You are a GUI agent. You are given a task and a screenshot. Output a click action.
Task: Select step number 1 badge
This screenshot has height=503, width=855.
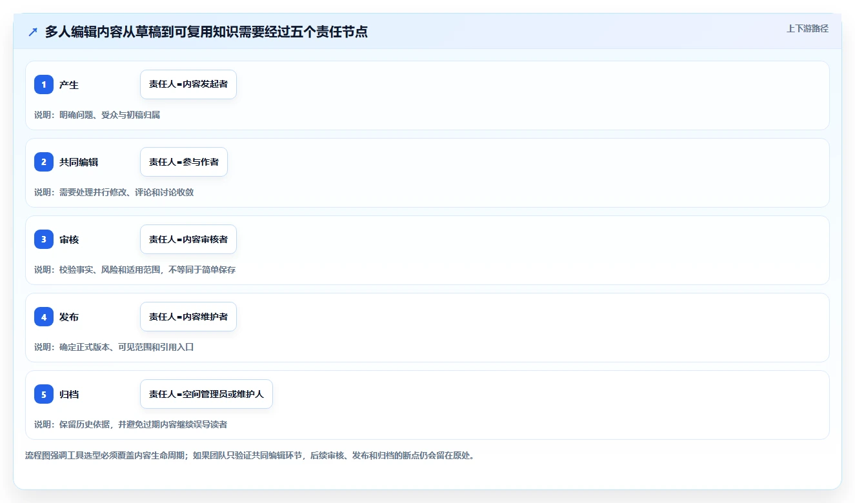point(44,84)
